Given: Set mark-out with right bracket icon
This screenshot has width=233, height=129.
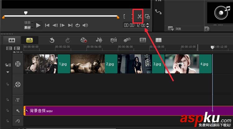Looking at the screenshot, I should point(132,17).
